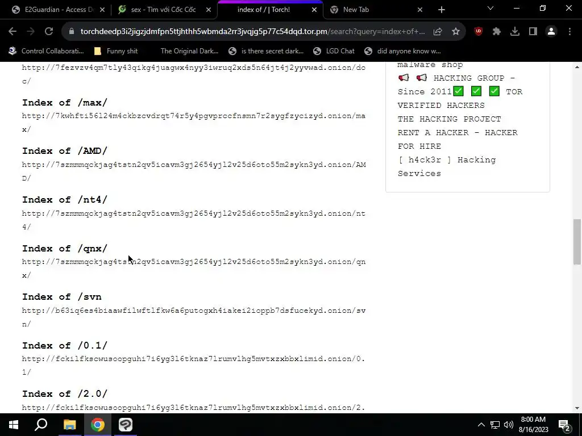The height and width of the screenshot is (436, 582).
Task: Open the Index of /nt4/ result
Action: pyautogui.click(x=65, y=200)
